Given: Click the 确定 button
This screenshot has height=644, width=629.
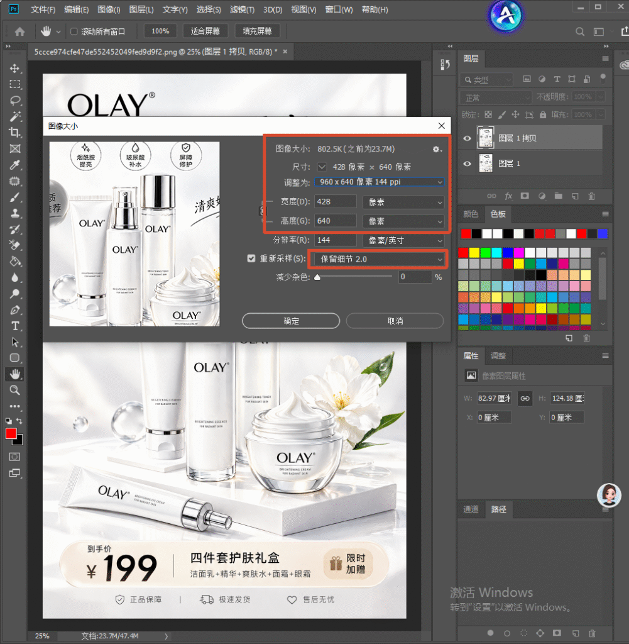Looking at the screenshot, I should pos(291,321).
